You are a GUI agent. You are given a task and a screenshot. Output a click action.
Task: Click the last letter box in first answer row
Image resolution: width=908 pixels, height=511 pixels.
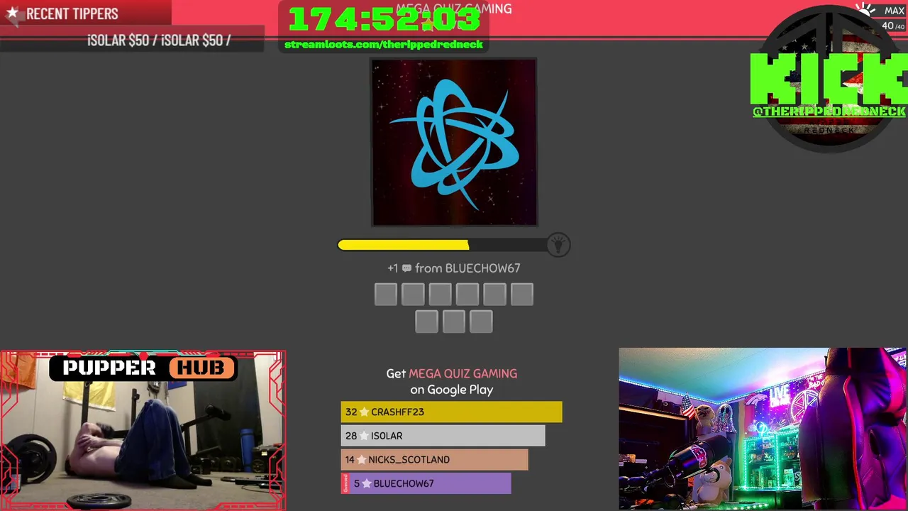pos(522,295)
